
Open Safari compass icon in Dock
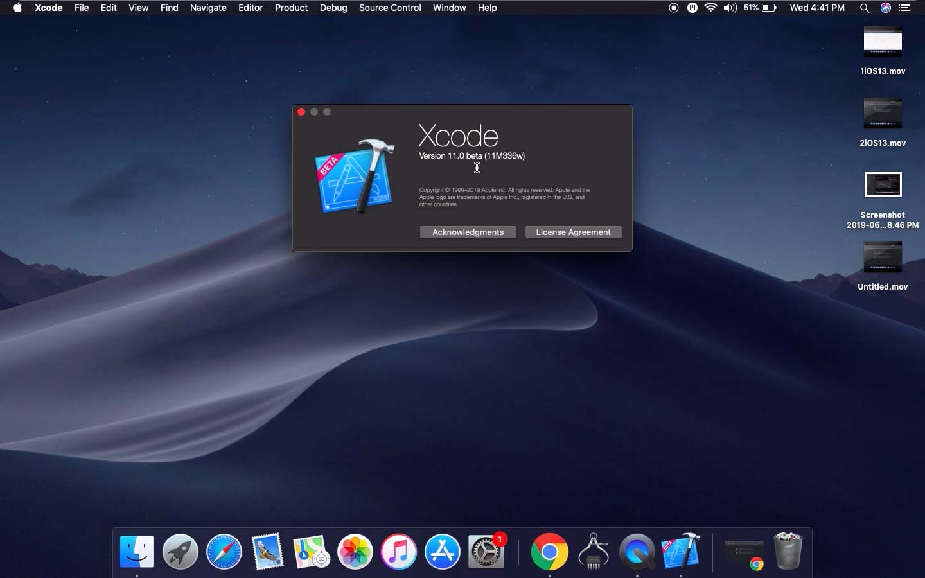point(224,552)
